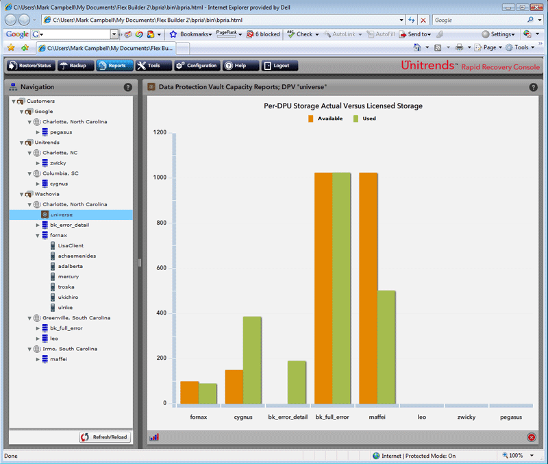Click the spell Check toolbar button
The height and width of the screenshot is (464, 548).
(303, 34)
